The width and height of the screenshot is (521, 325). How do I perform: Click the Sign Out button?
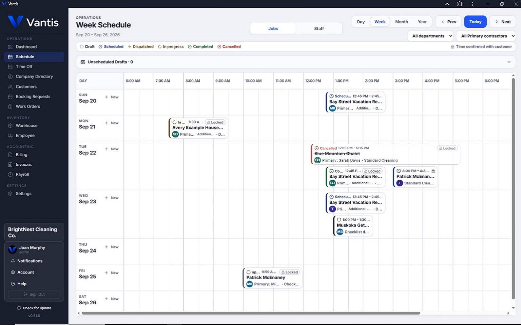pyautogui.click(x=34, y=294)
